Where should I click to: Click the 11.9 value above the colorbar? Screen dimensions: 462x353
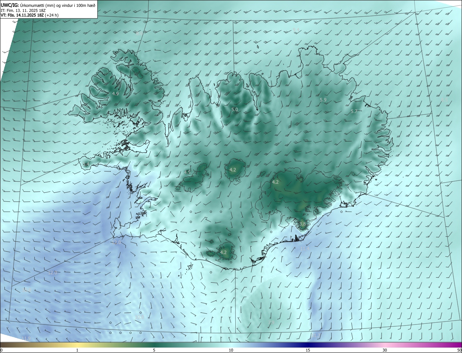[x=26, y=338]
